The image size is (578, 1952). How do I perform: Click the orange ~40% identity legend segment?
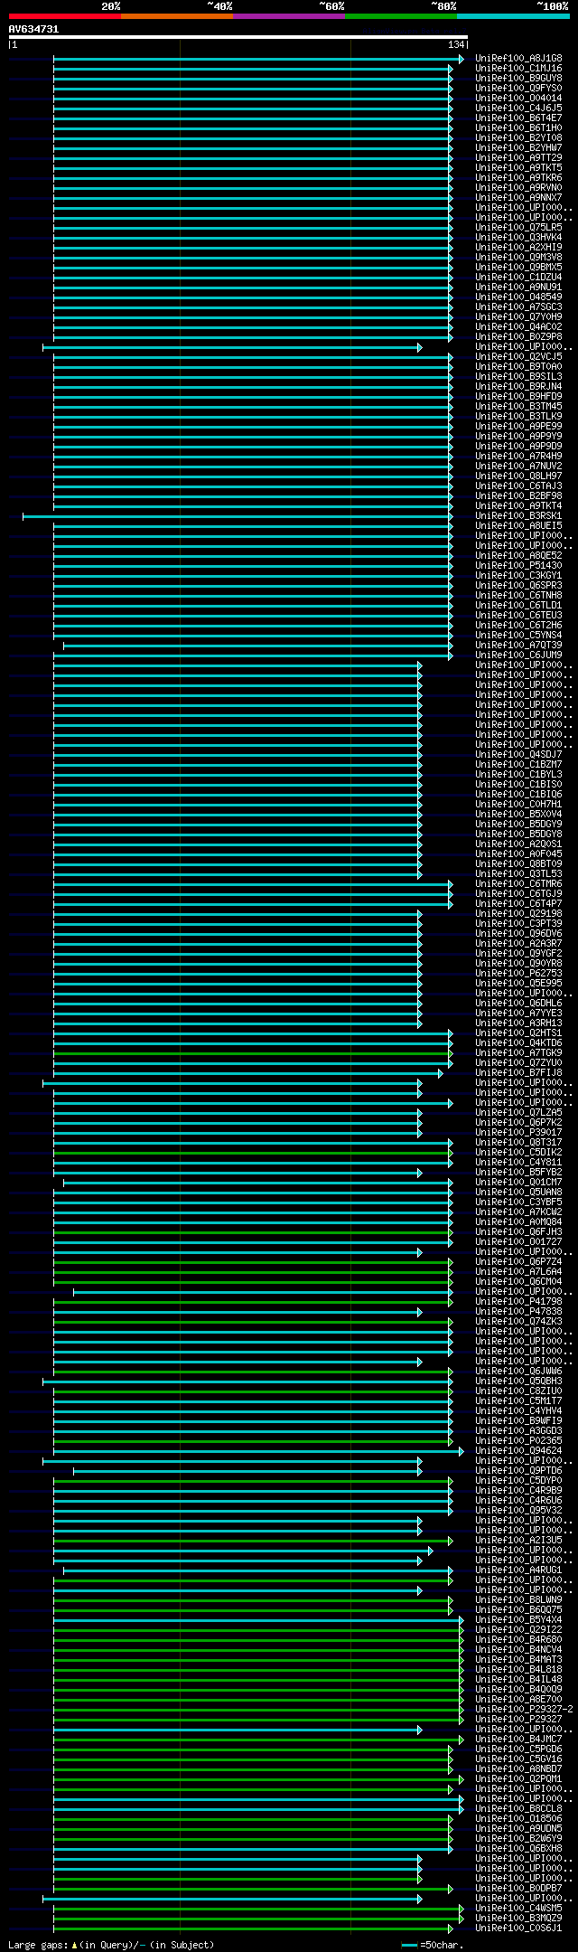point(176,16)
